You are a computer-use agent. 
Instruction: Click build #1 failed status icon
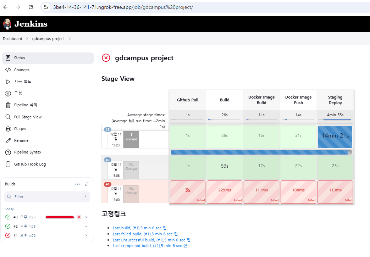(8, 235)
